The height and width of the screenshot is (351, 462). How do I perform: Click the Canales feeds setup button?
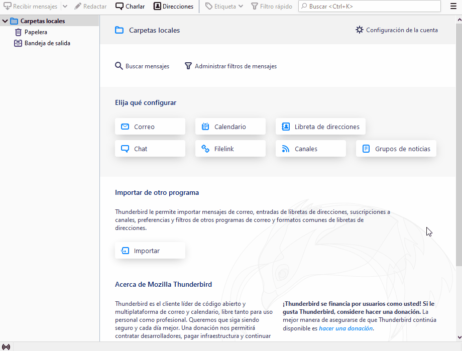tap(311, 149)
